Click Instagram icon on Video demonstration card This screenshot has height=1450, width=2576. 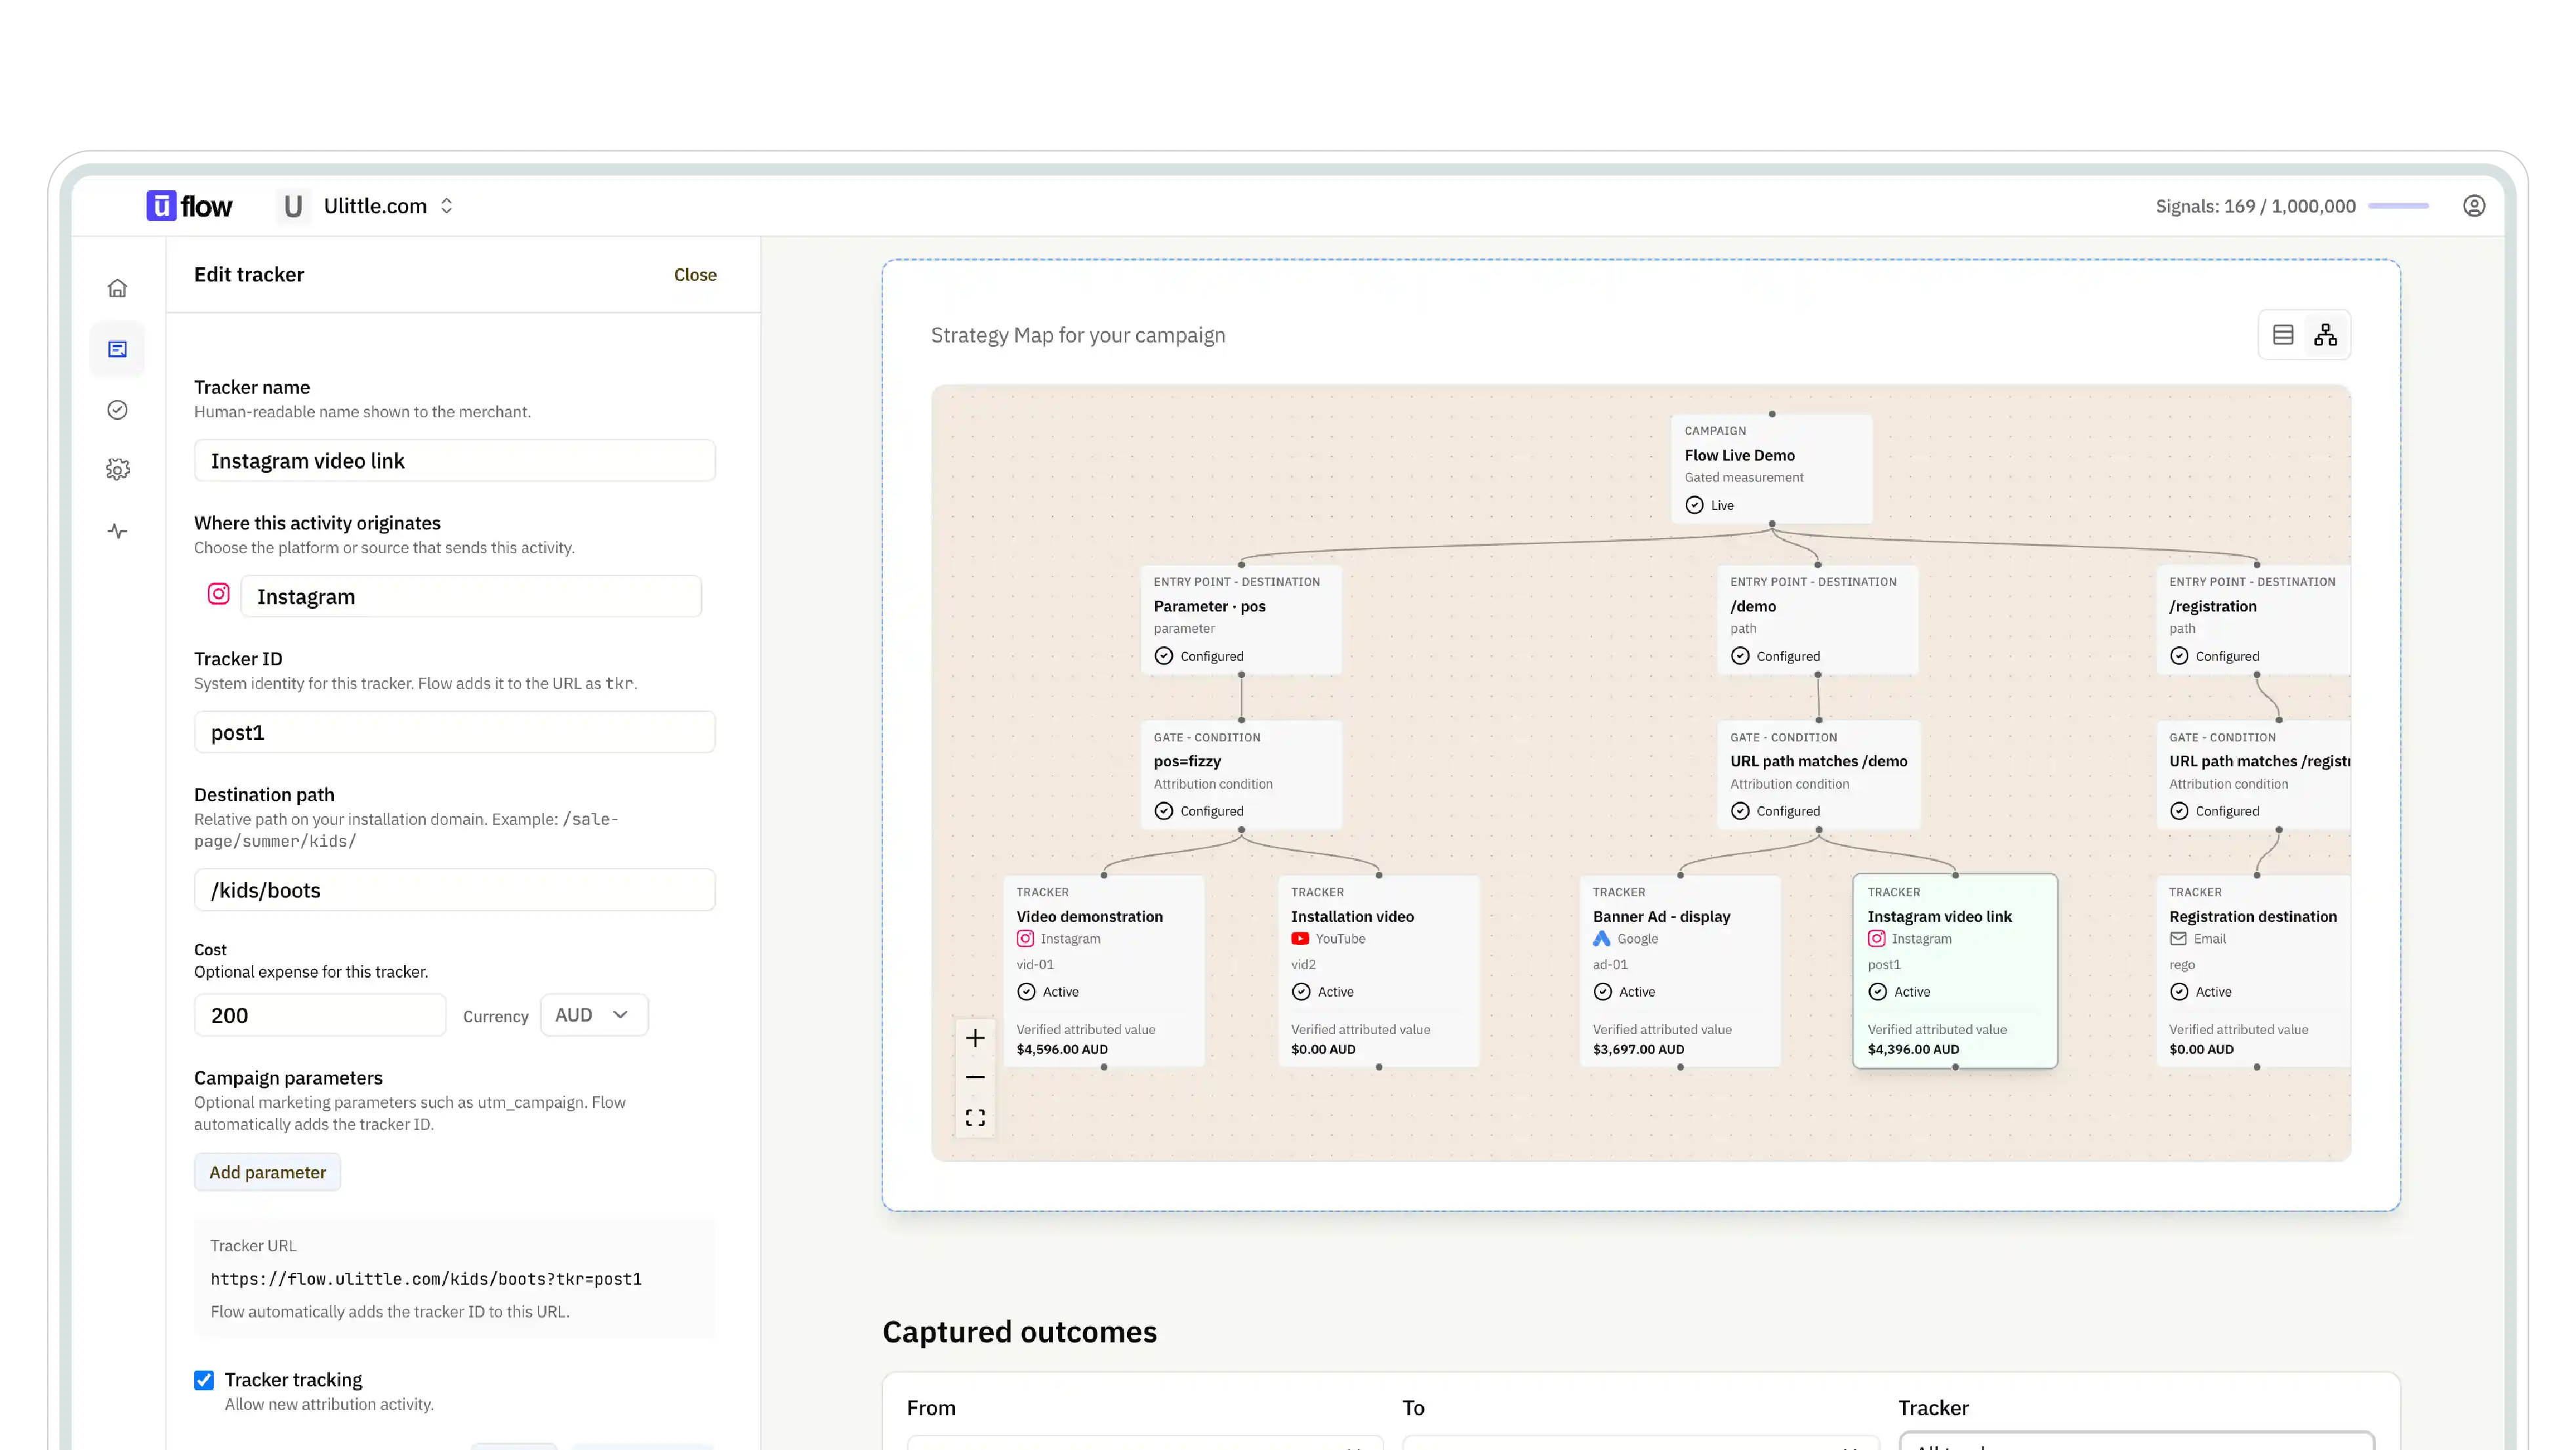click(1025, 939)
